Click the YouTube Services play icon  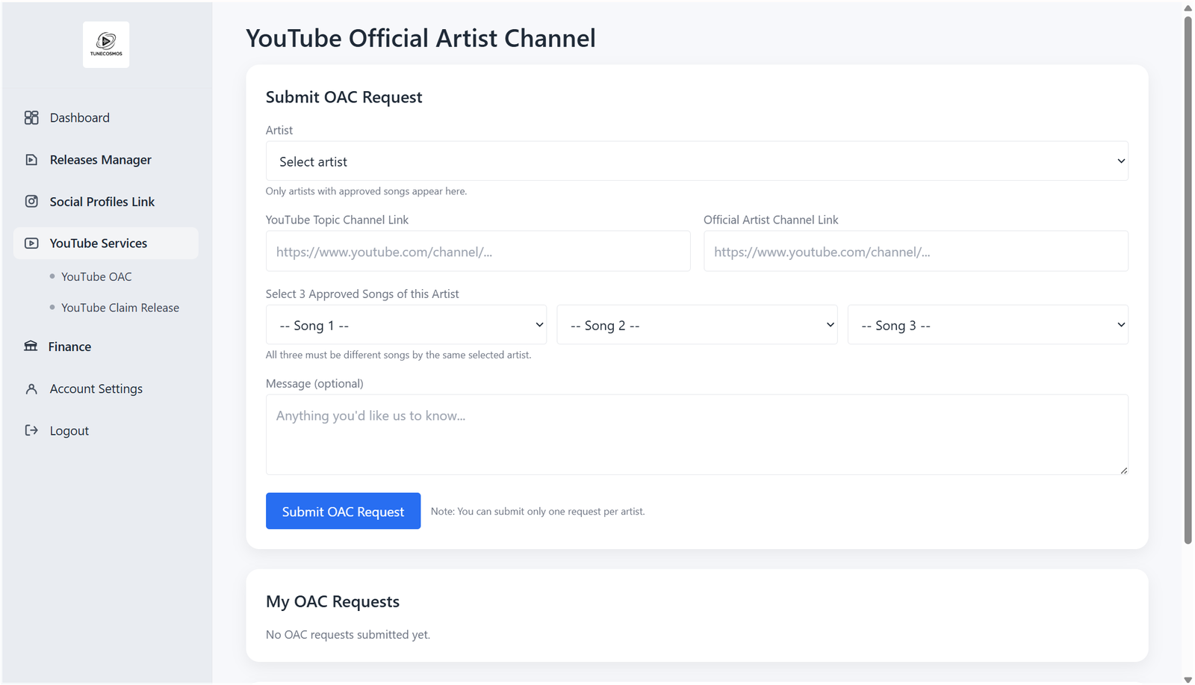[x=31, y=244]
